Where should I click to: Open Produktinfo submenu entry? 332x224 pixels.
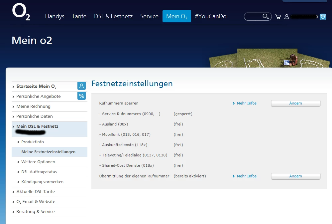(33, 142)
